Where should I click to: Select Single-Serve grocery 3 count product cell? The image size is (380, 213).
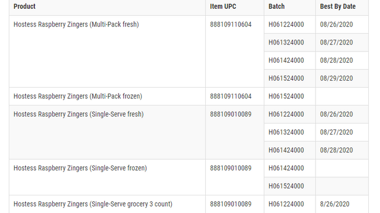pos(93,204)
